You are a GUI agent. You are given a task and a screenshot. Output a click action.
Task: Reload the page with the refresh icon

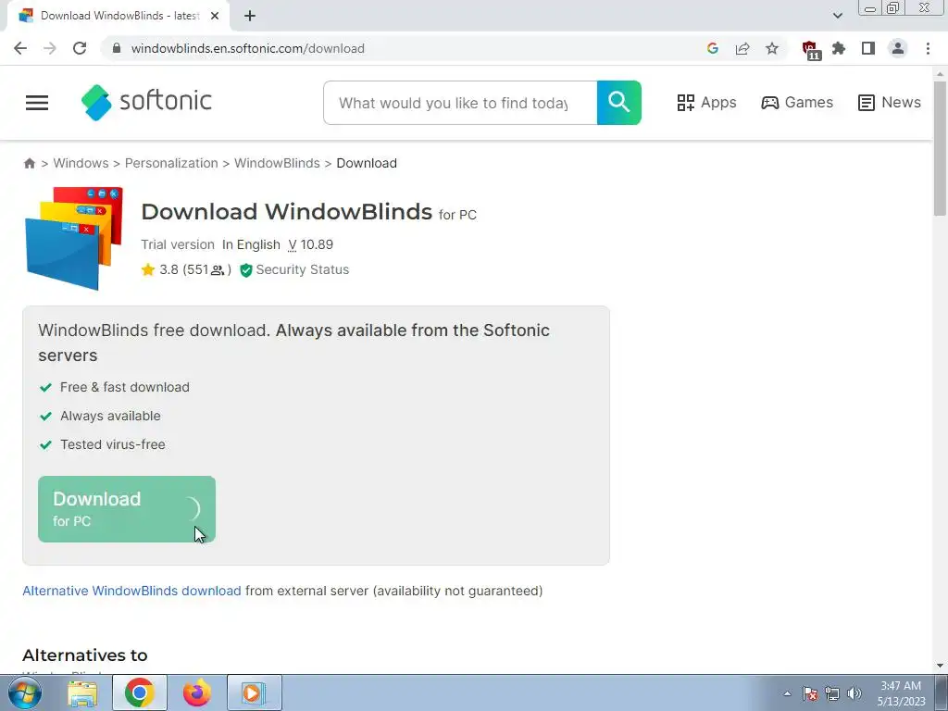(x=80, y=48)
